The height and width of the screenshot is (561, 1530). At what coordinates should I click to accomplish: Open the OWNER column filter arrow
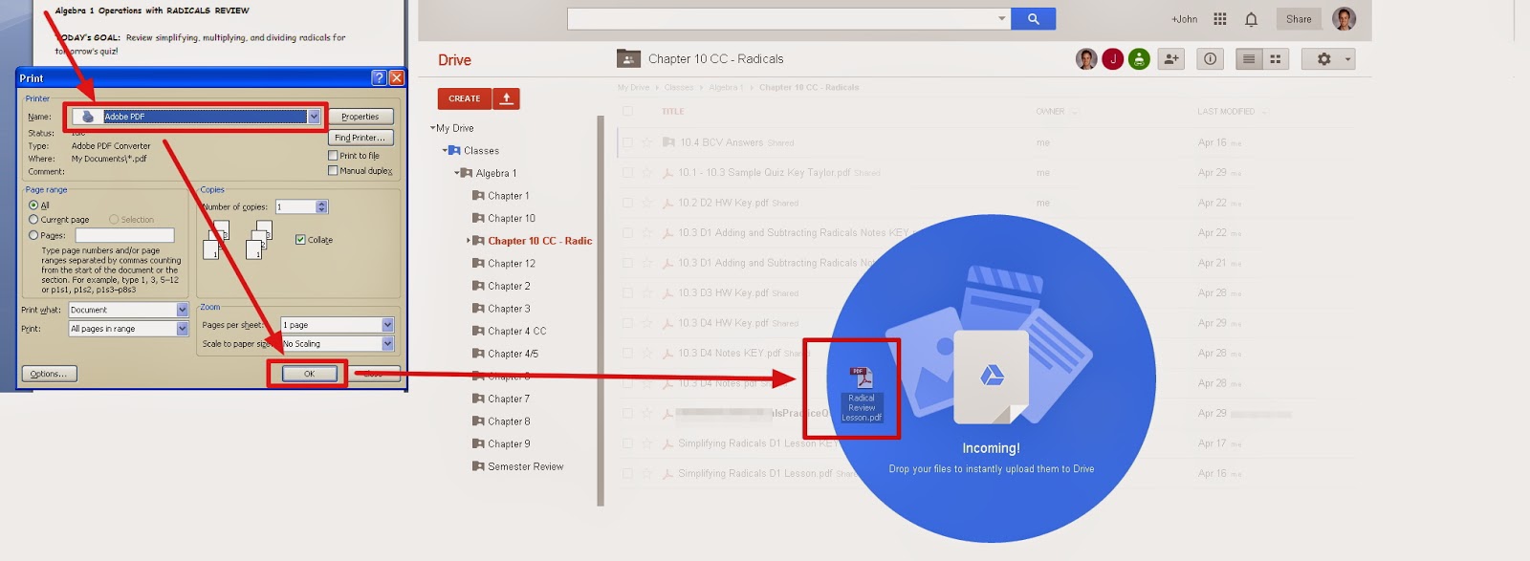tap(1075, 112)
